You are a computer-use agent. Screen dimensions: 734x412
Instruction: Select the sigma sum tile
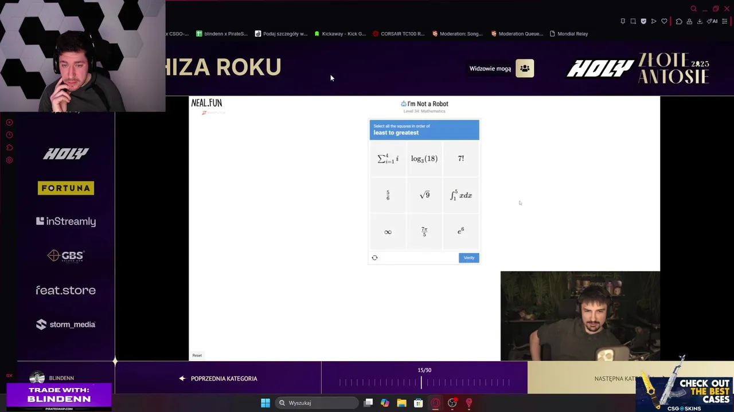[x=388, y=159]
